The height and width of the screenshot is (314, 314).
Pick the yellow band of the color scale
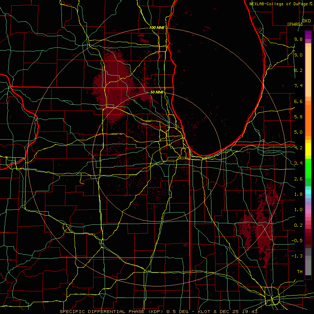[308, 149]
